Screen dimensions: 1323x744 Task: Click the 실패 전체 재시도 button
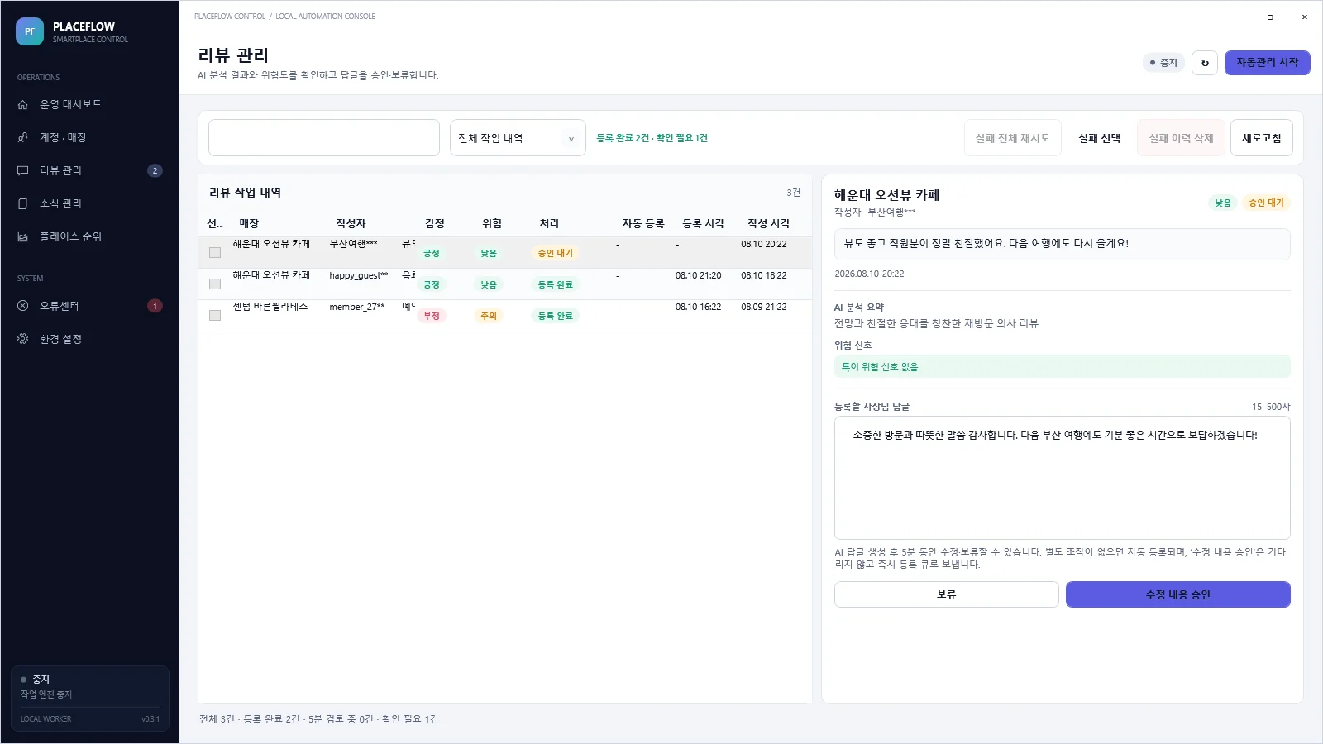coord(1012,138)
